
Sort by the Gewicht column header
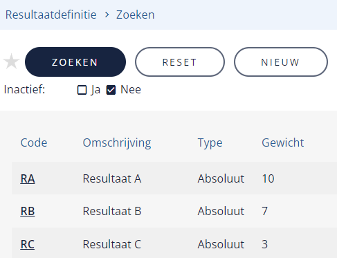pyautogui.click(x=282, y=143)
